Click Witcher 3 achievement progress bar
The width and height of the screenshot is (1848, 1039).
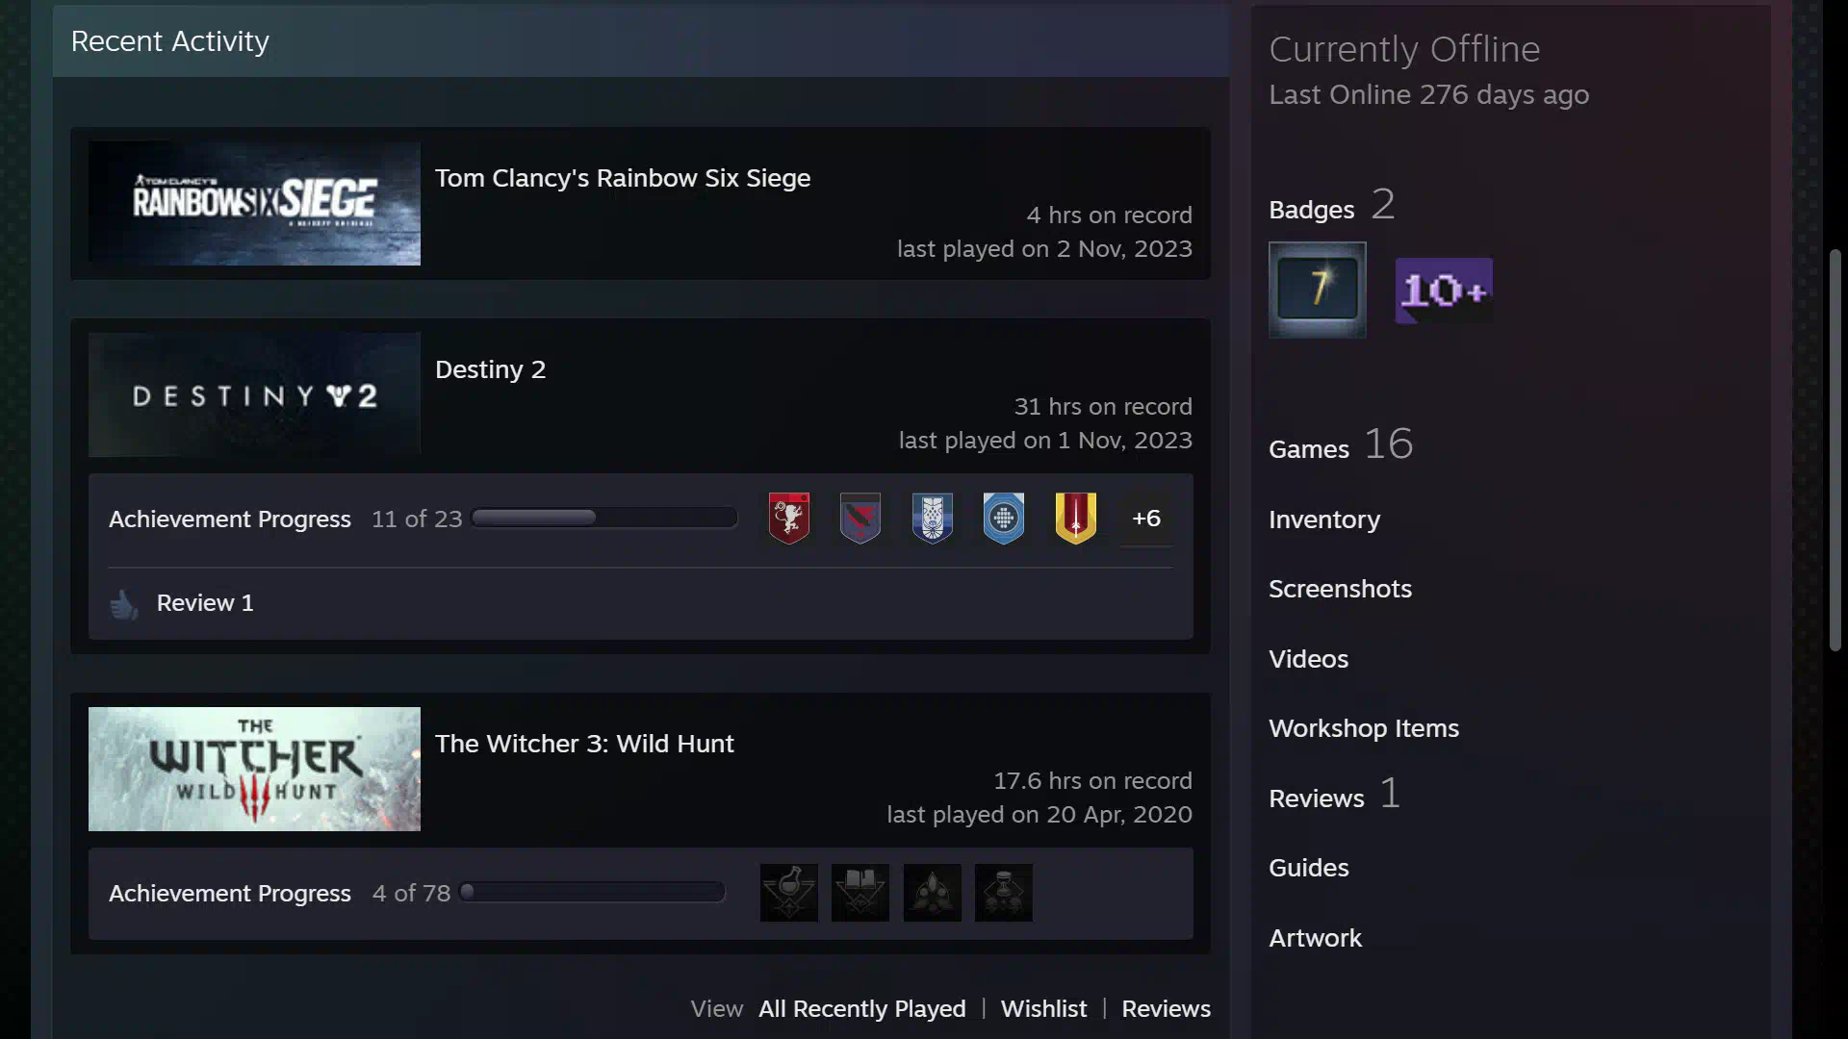pyautogui.click(x=592, y=893)
